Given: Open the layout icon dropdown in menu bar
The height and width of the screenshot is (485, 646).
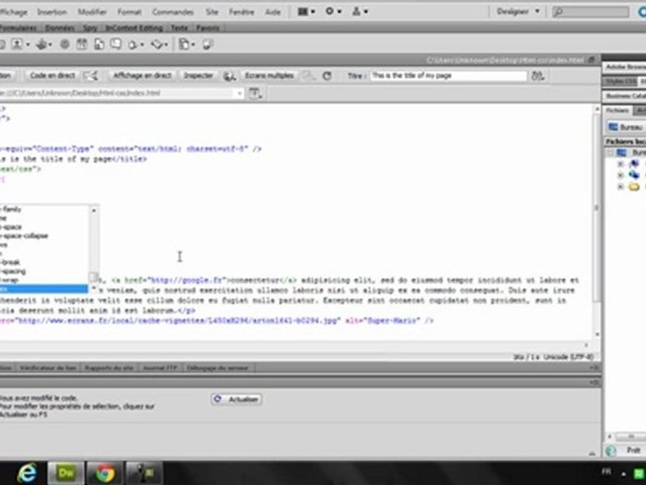Looking at the screenshot, I should click(306, 11).
